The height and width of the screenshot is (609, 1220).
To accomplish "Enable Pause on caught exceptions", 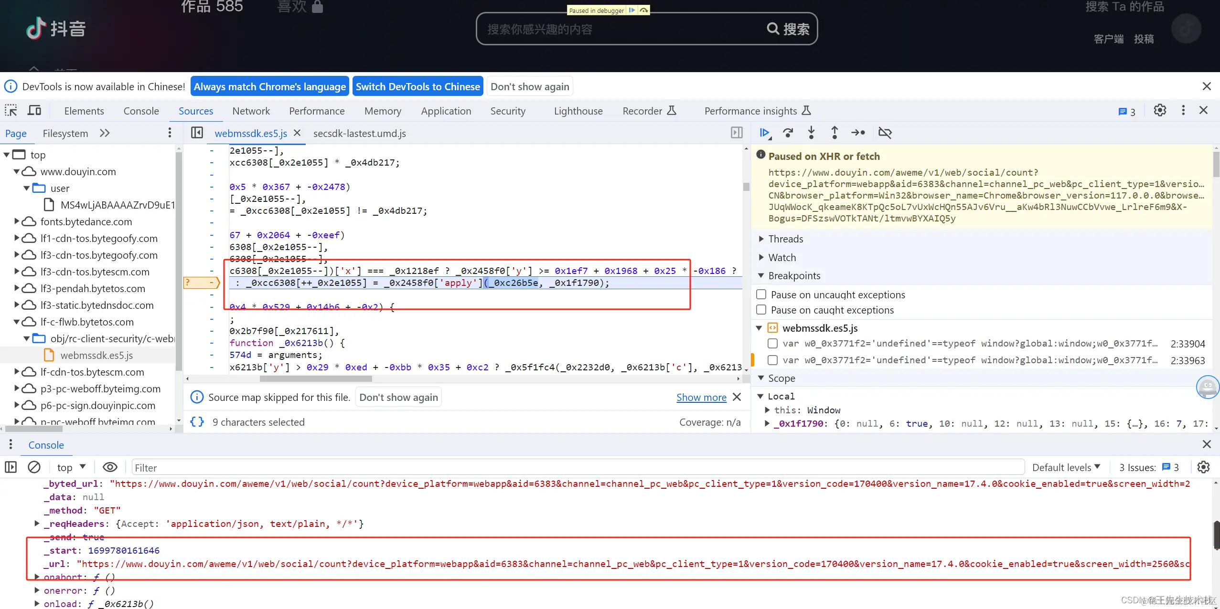I will (761, 310).
